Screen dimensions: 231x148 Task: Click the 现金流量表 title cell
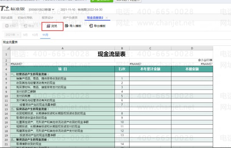tap(111, 54)
